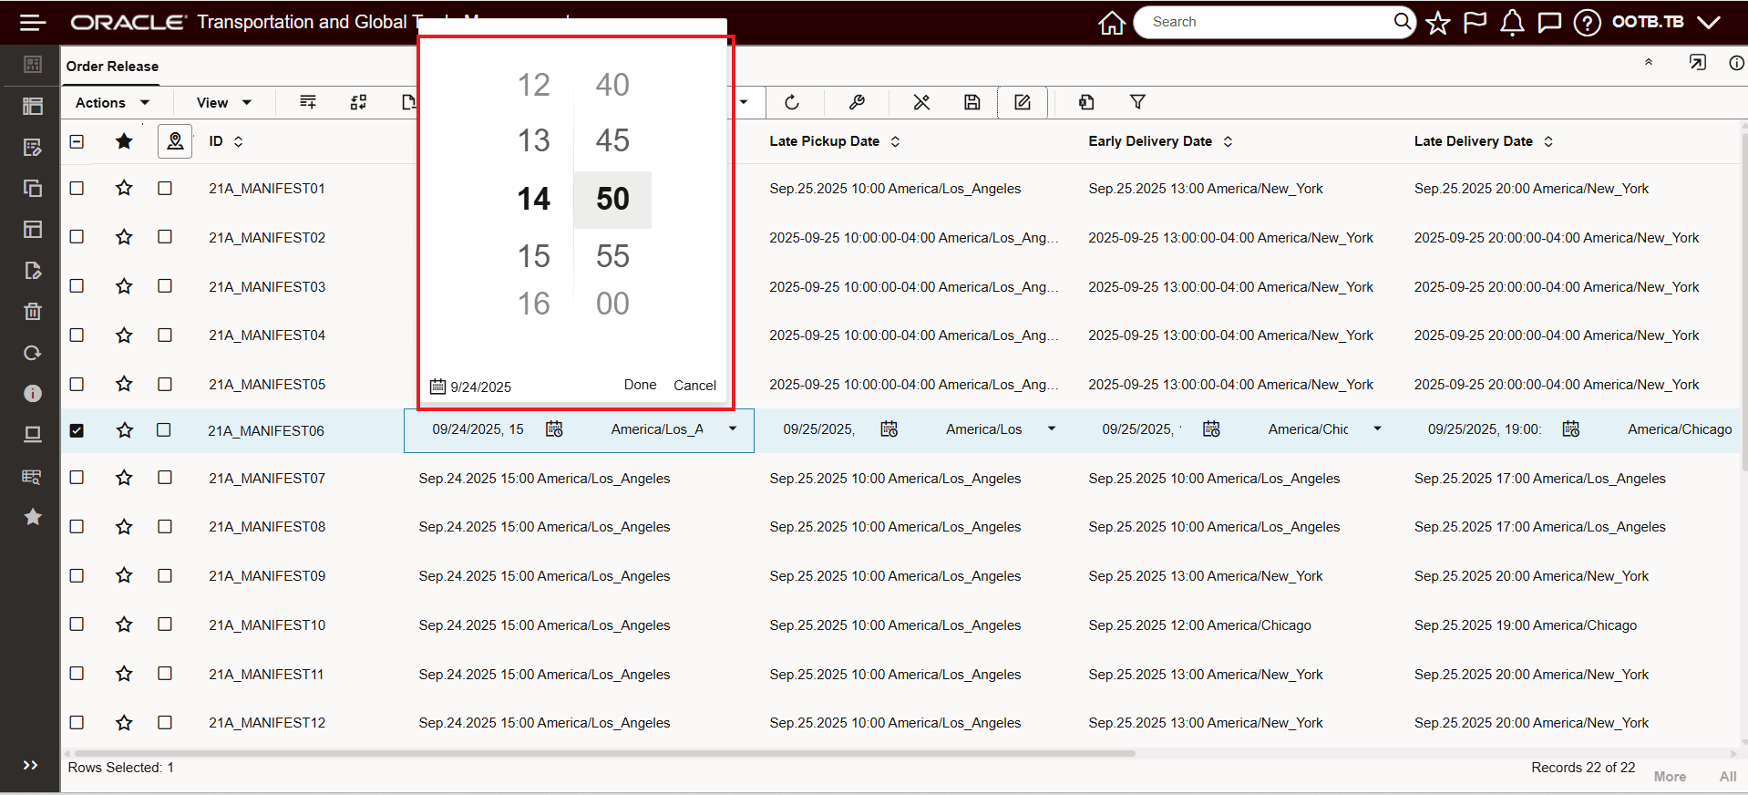Select row checkbox for 21A_MANIFEST10

click(x=77, y=624)
